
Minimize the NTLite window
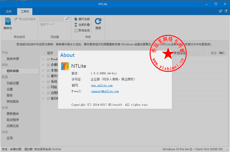(207, 4)
